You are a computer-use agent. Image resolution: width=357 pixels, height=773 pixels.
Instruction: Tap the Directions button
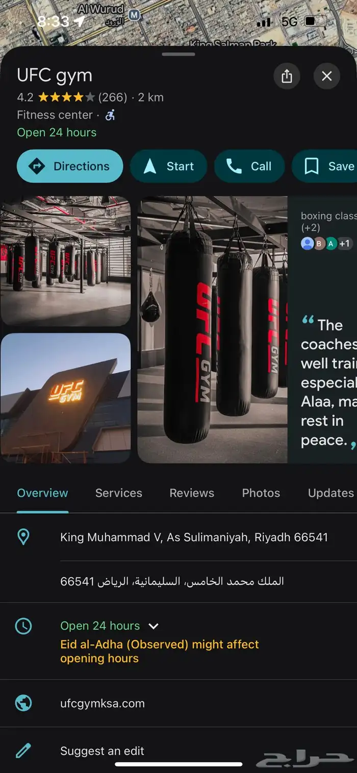click(x=70, y=166)
